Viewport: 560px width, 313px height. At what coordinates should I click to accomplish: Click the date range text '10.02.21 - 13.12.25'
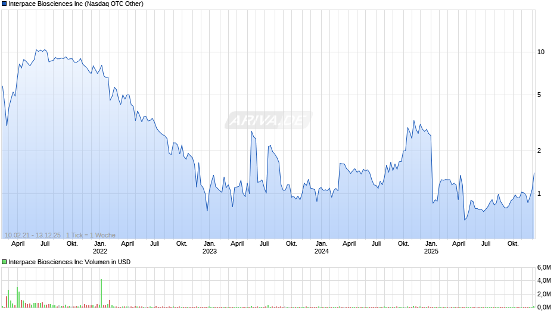tap(33, 235)
